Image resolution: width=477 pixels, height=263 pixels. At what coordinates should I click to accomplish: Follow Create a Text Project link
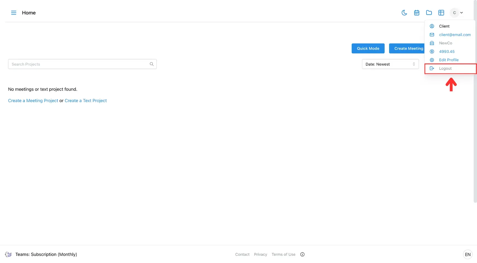[x=86, y=100]
